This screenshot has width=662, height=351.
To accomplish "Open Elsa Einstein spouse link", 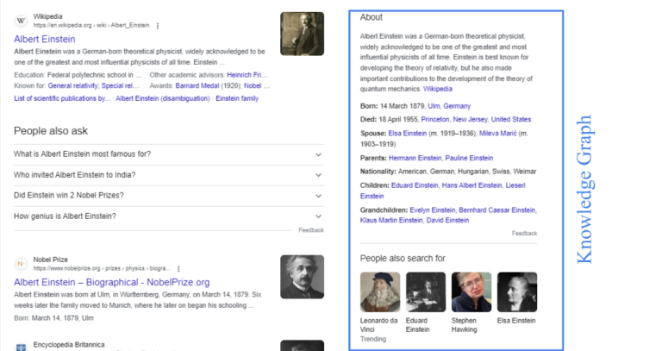I will click(x=408, y=134).
